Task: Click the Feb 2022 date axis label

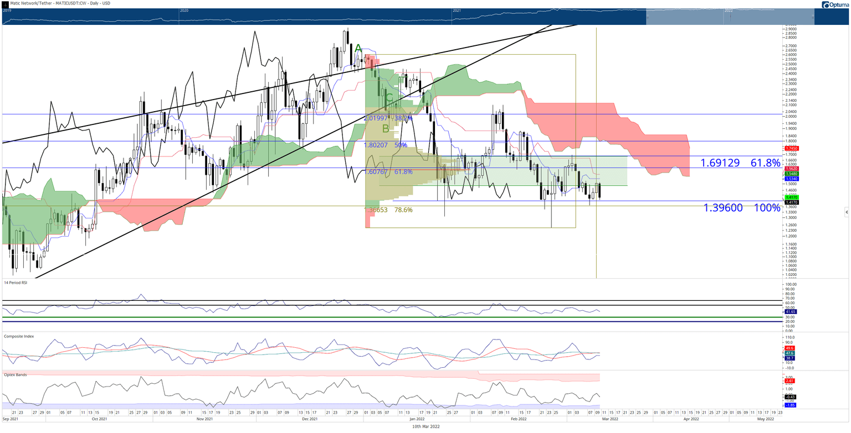Action: coord(517,420)
